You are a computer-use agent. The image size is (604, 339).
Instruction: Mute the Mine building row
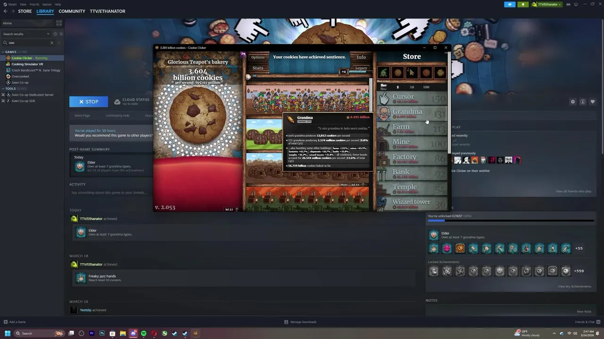tap(344, 185)
